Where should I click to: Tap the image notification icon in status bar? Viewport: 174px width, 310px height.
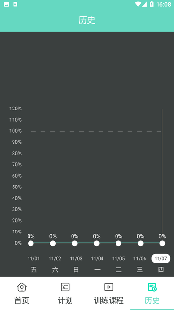click(x=6, y=4)
